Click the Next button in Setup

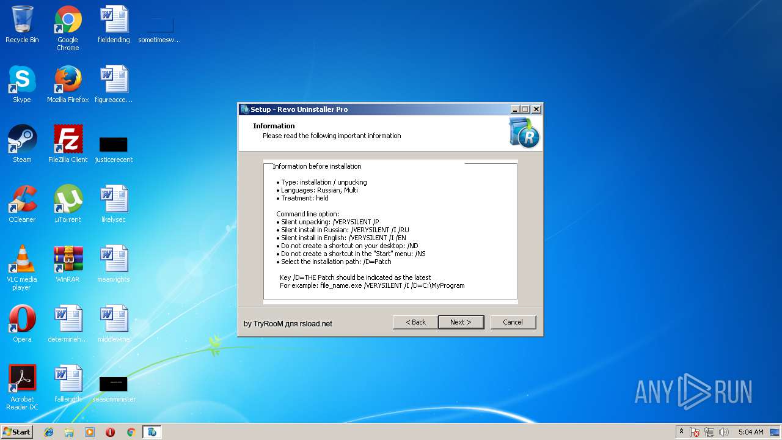pos(461,322)
